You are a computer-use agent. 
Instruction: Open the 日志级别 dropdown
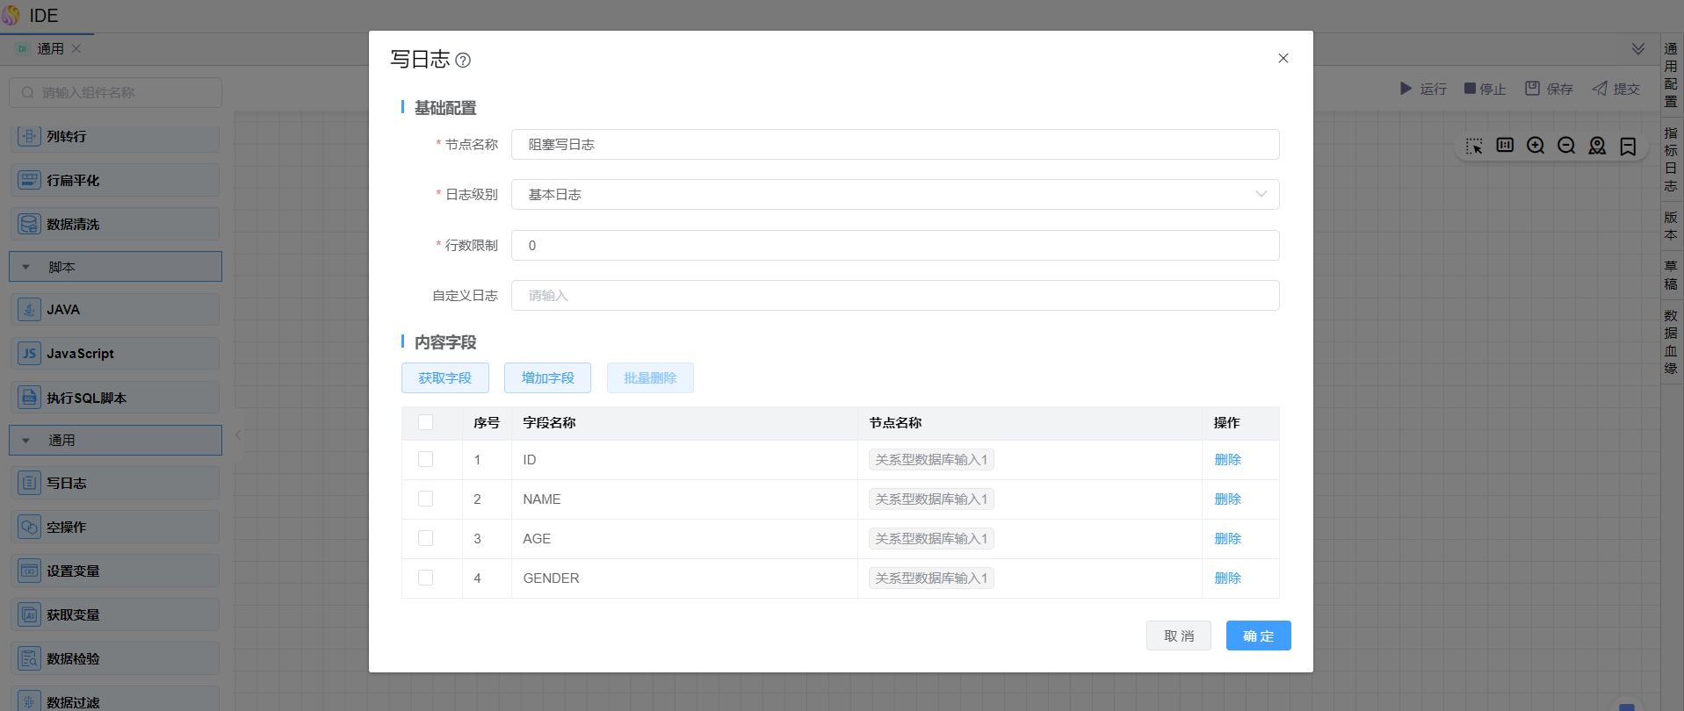(x=894, y=194)
